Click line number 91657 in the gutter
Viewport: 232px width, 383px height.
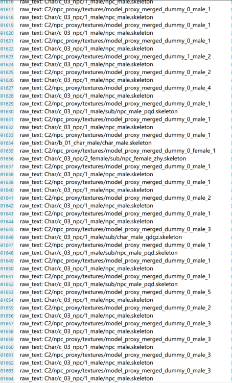(7, 324)
